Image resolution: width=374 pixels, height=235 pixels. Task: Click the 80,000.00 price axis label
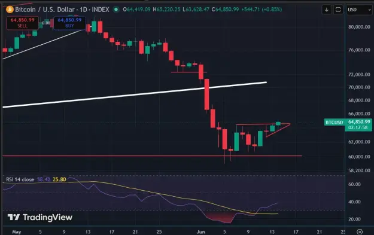tap(359, 27)
